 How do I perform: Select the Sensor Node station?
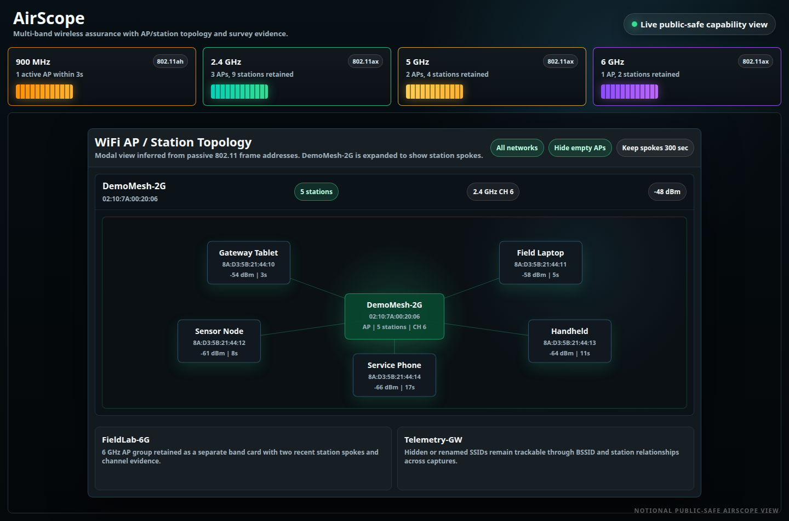point(219,341)
